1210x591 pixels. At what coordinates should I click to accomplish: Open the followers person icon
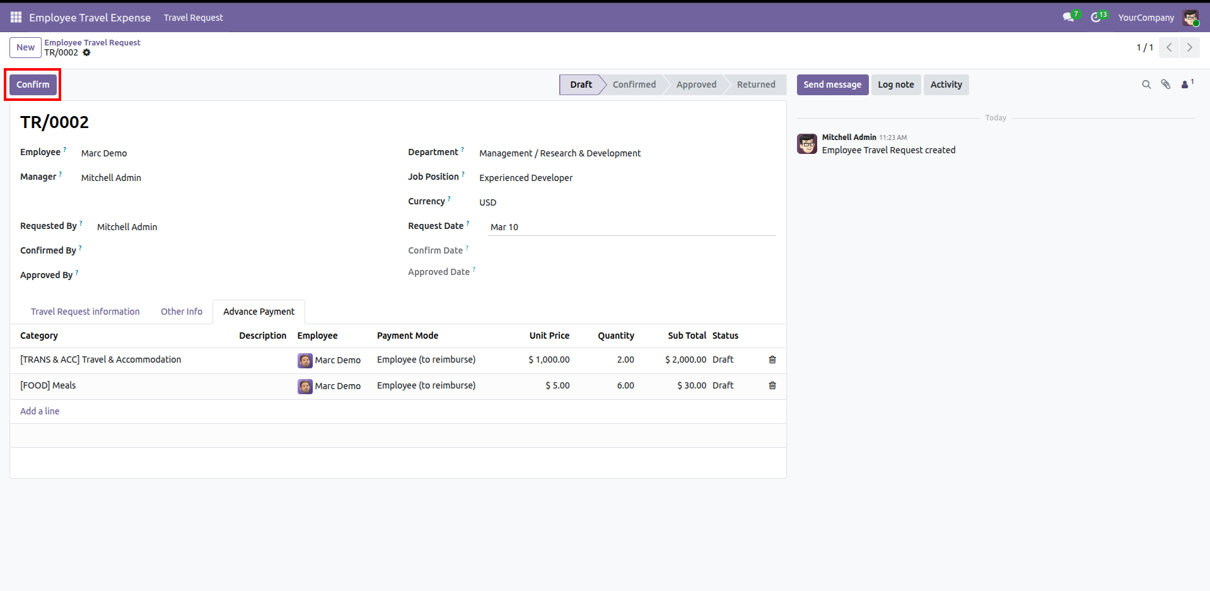tap(1185, 85)
